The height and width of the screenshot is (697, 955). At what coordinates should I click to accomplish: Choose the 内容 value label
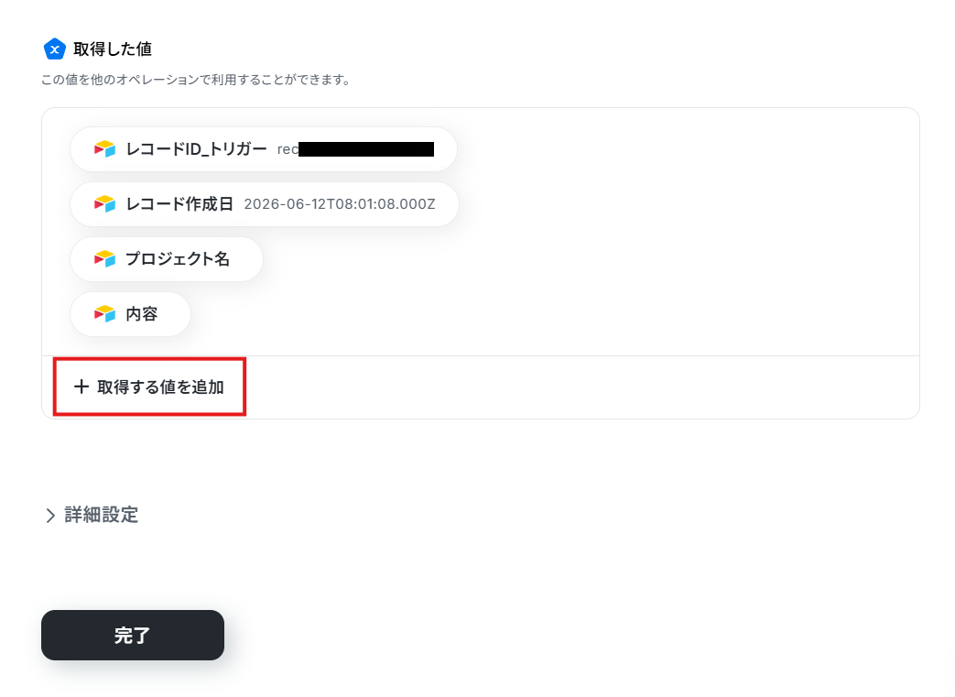pyautogui.click(x=142, y=314)
